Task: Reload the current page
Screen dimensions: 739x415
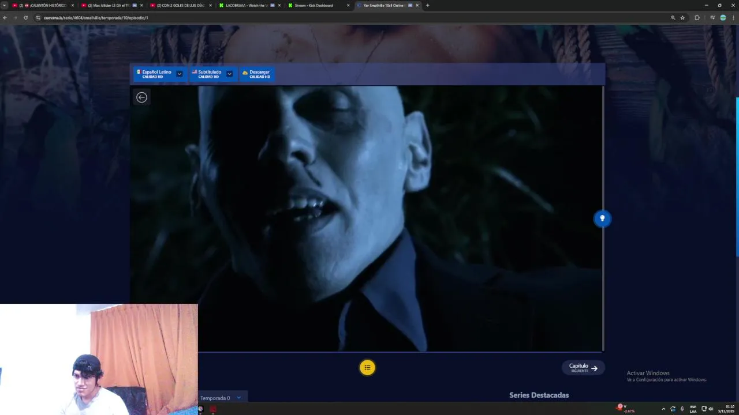Action: pyautogui.click(x=25, y=18)
